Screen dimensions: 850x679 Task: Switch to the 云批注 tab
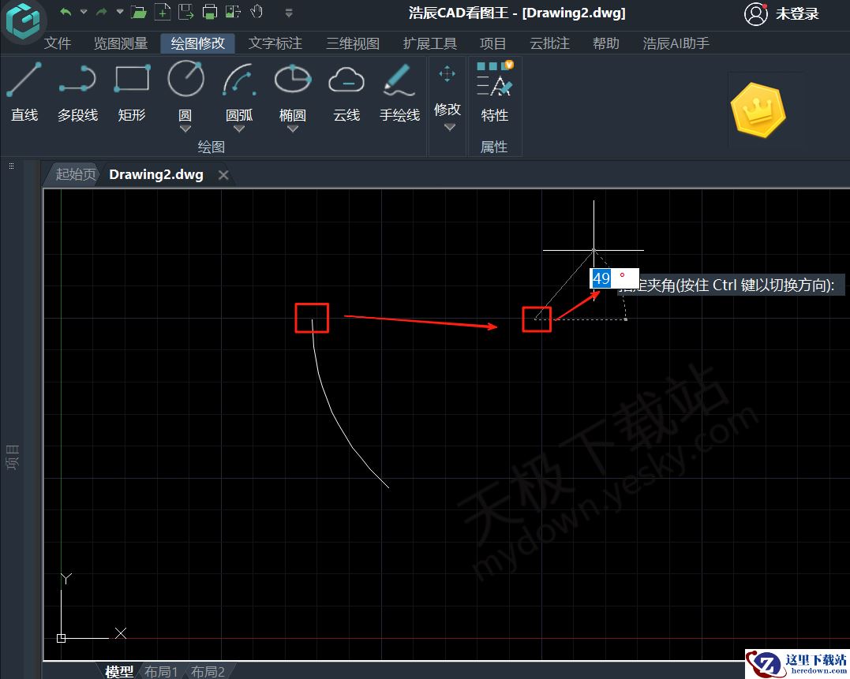549,43
